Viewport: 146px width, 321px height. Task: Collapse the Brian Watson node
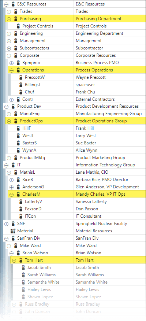(x=11, y=253)
